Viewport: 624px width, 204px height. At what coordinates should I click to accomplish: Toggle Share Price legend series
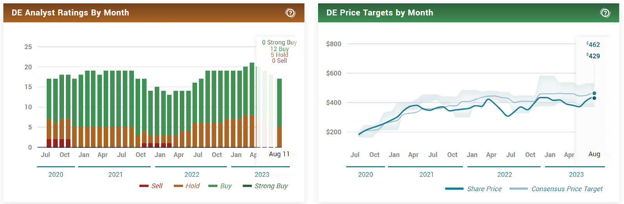473,189
